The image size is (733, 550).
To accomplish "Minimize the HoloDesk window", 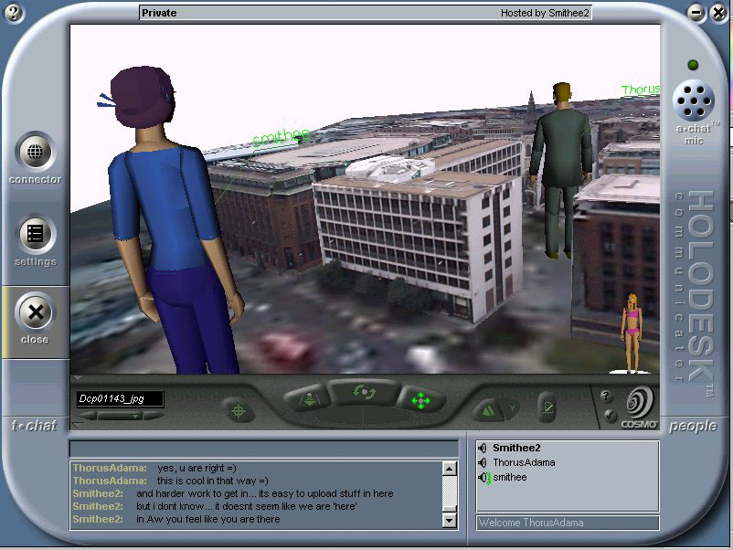I will point(696,13).
